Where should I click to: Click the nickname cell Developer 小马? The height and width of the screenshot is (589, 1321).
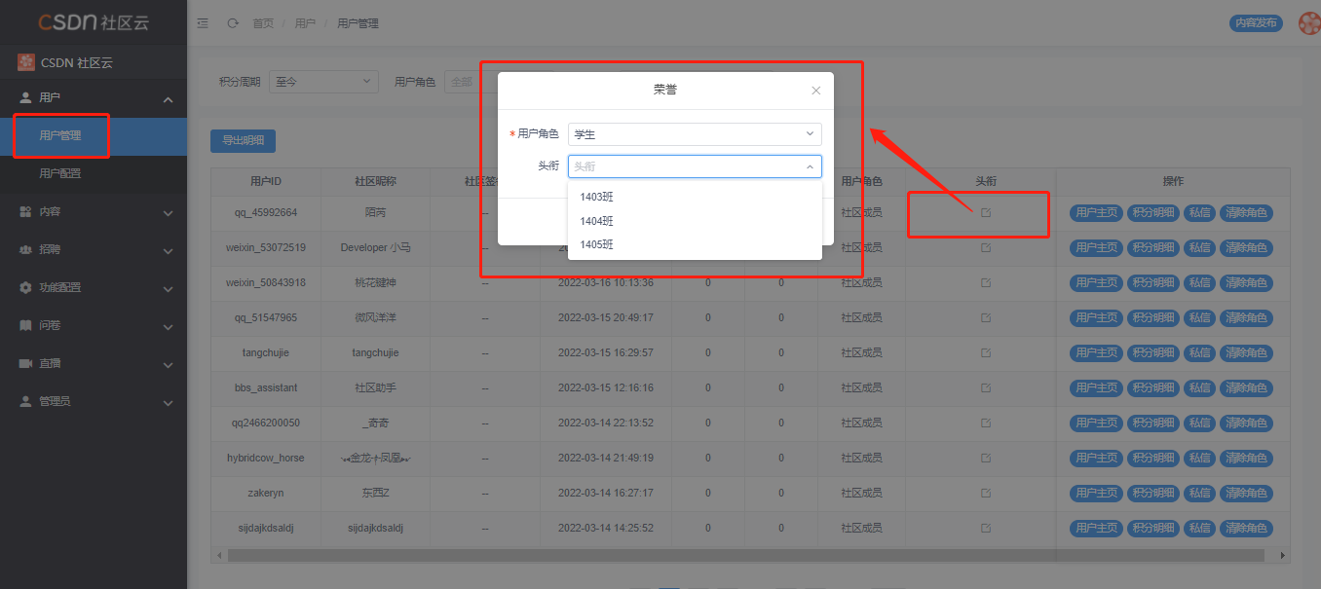tap(375, 248)
